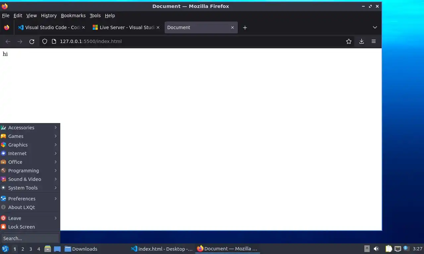Expand the Sound & Video submenu
This screenshot has height=254, width=424.
[x=30, y=179]
